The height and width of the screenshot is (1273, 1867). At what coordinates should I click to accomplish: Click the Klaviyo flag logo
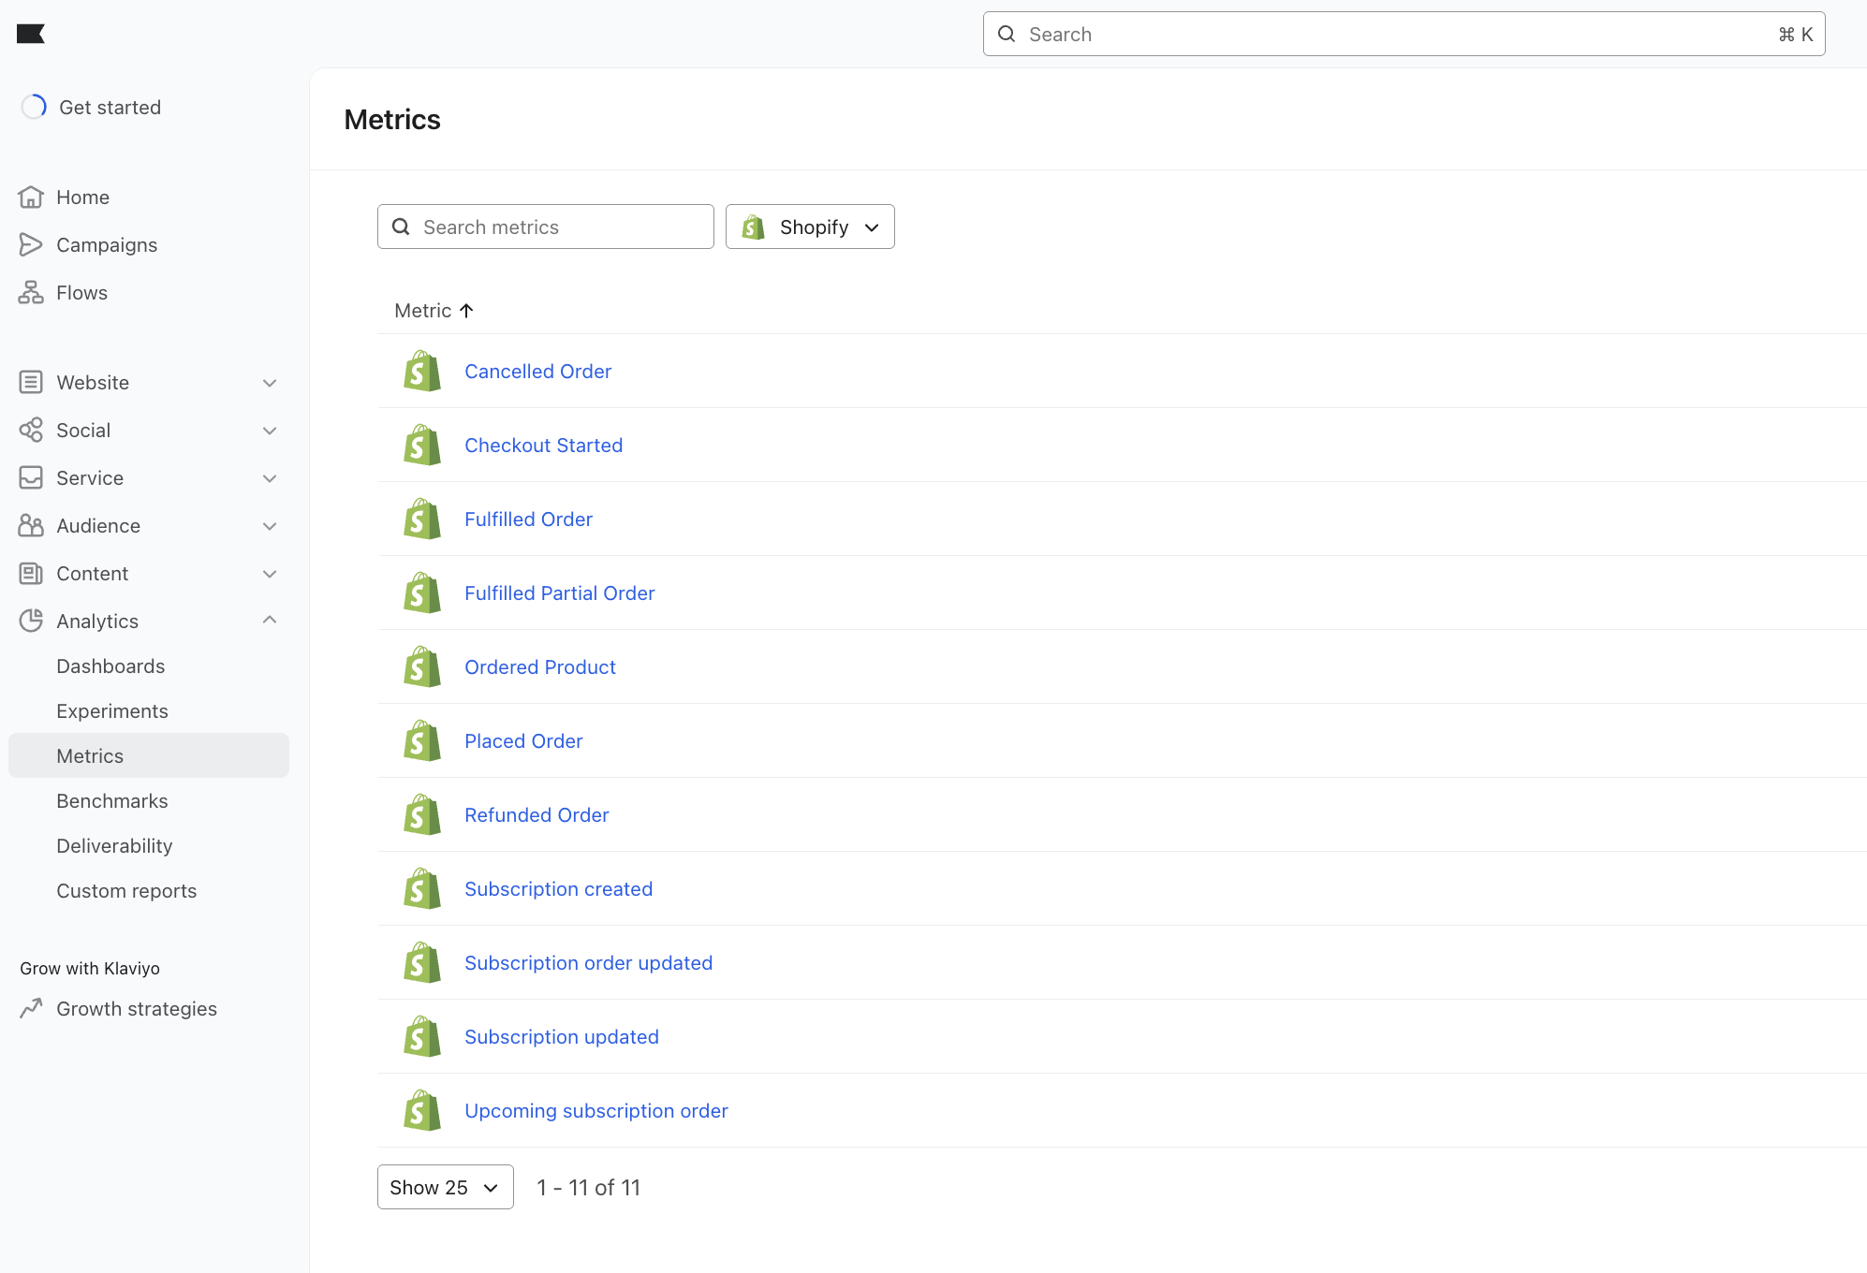31,34
